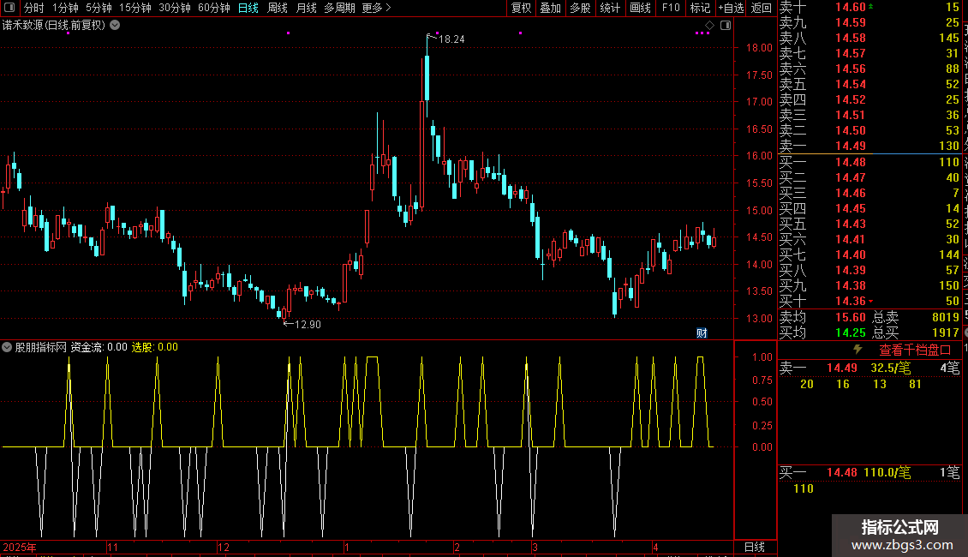Viewport: 968px width, 557px height.
Task: Toggle 复权 price adjustment
Action: 521,8
